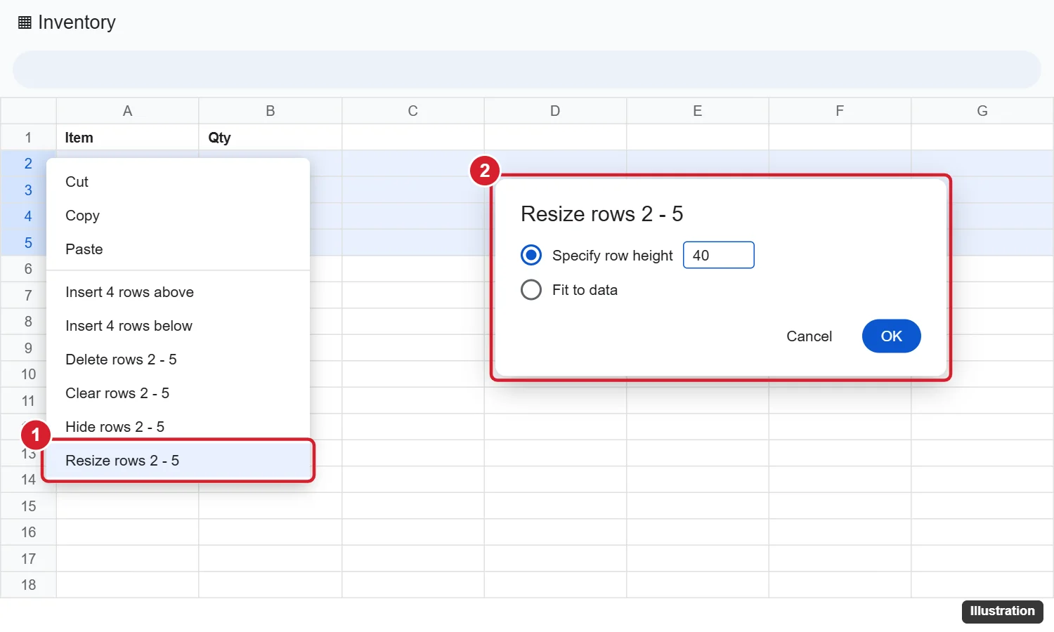Click the formula bar field
1054x632 pixels.
pos(527,70)
